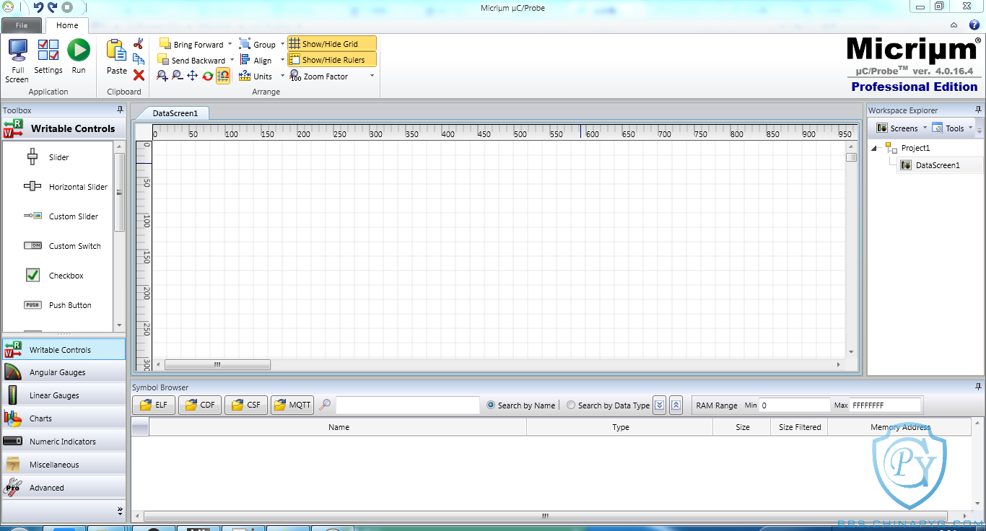Screen dimensions: 986x531
Task: Click the RAM Range Min input field
Action: pyautogui.click(x=795, y=405)
